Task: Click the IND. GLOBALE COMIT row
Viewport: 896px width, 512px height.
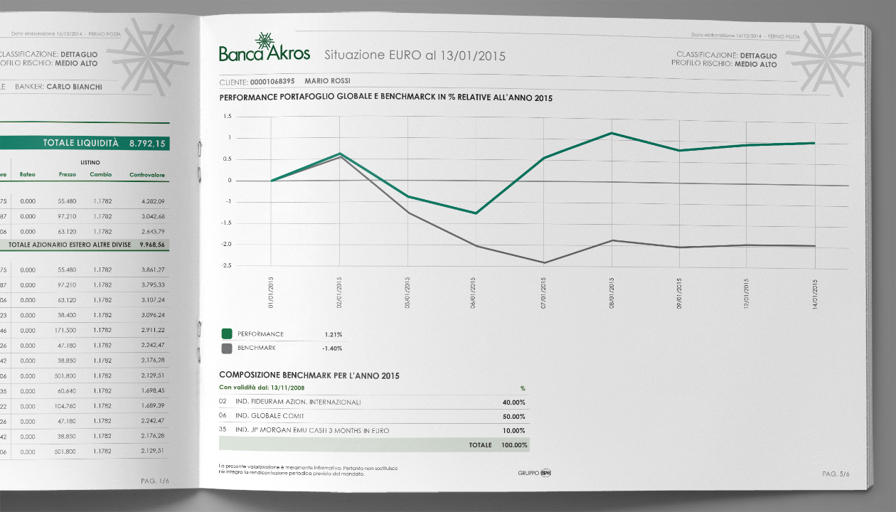Action: [x=374, y=416]
